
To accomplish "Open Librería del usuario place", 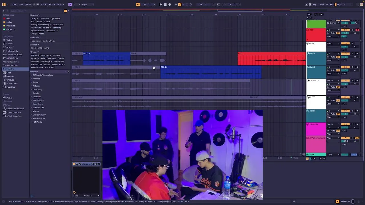I will 15,108.
